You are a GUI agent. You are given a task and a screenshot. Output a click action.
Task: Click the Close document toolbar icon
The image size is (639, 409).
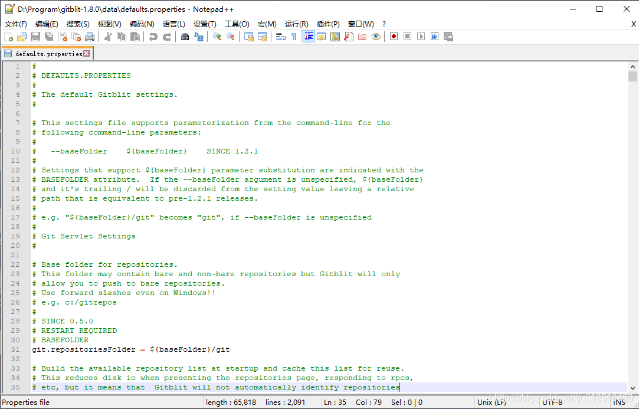(63, 37)
